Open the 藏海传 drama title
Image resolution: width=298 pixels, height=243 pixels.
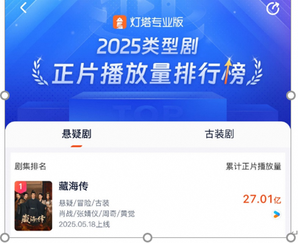[73, 186]
